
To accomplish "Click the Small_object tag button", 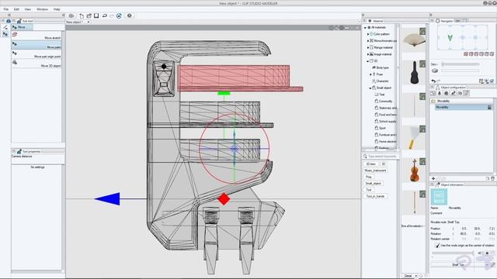I will coord(374,184).
